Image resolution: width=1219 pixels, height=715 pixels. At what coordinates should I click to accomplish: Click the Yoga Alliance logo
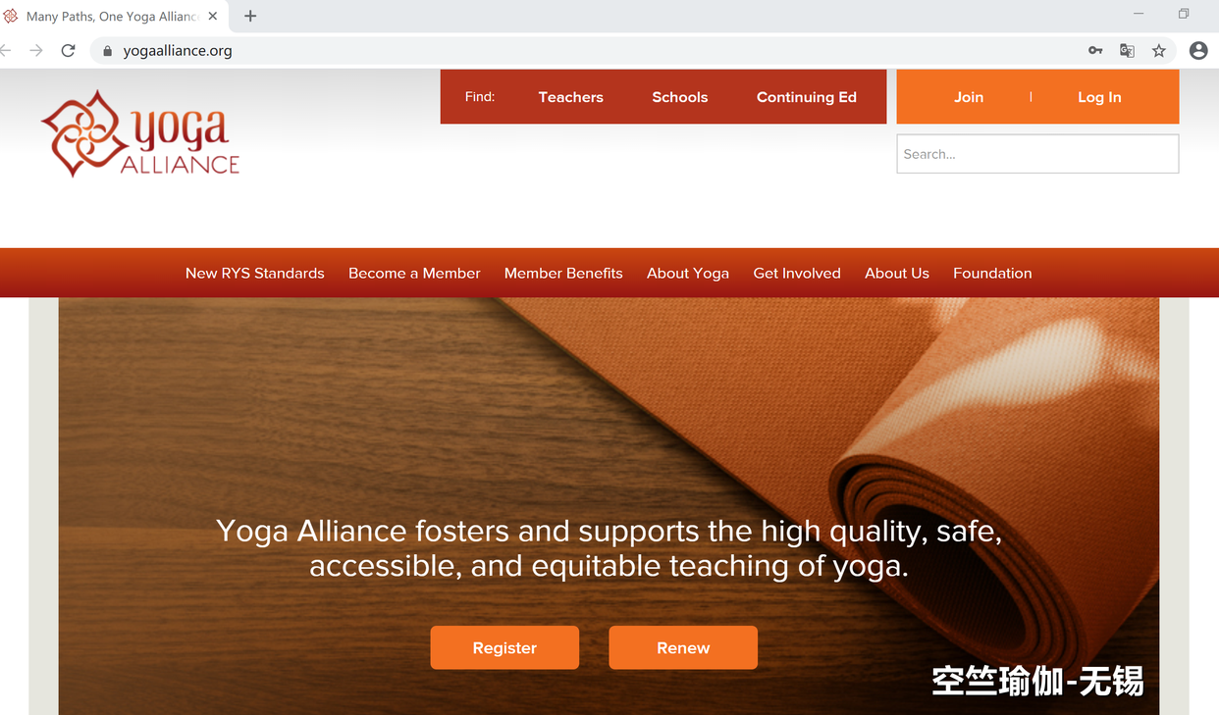pos(140,133)
